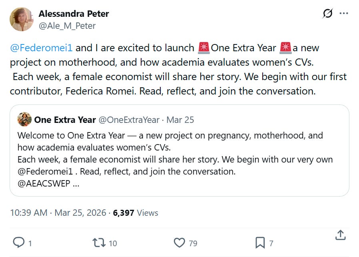Image resolution: width=359 pixels, height=257 pixels.
Task: Like the tweet with heart icon
Action: click(x=180, y=242)
